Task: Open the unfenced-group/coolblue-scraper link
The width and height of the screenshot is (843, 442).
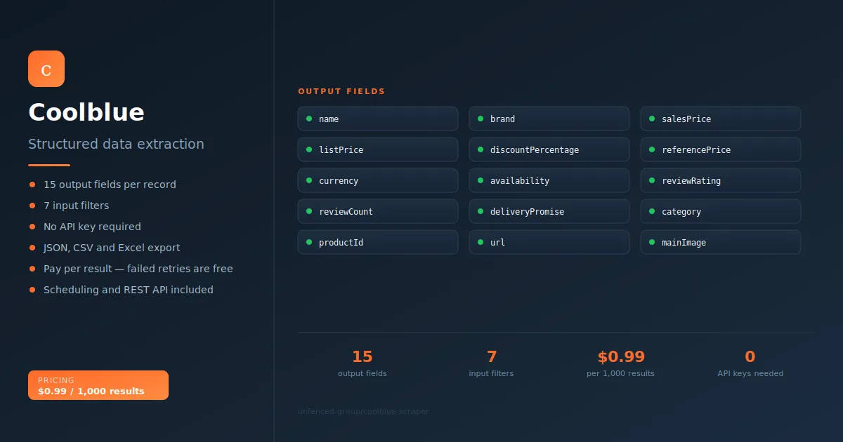Action: tap(363, 411)
